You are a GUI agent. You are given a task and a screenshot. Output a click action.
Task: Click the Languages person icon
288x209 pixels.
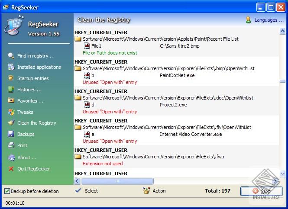tap(248, 20)
